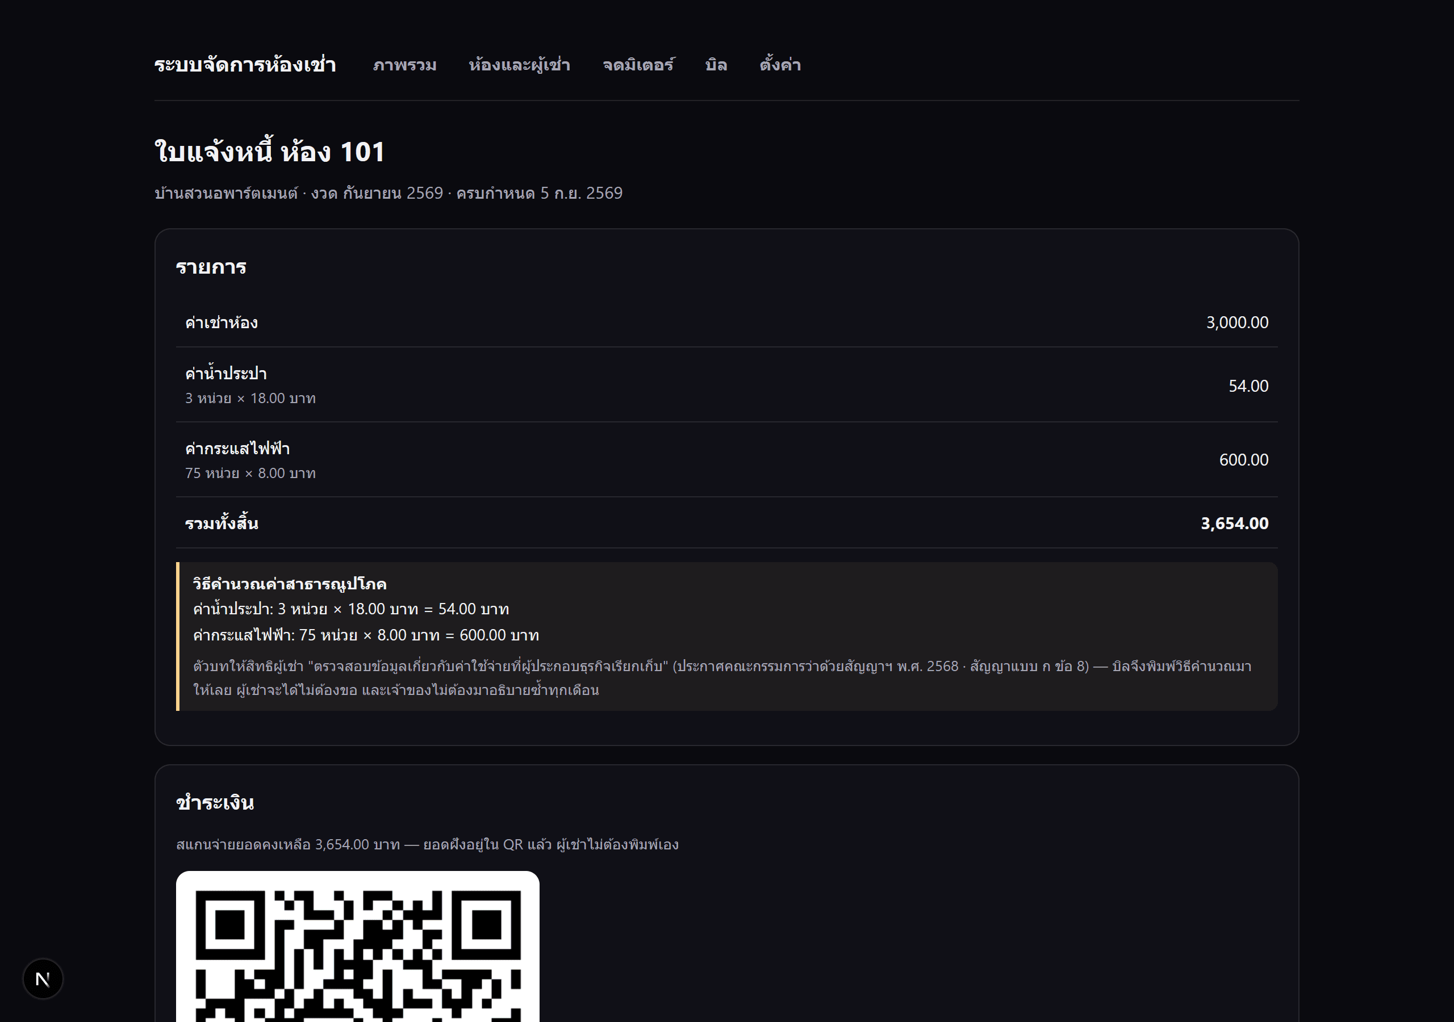Select the ค่าน้ำประปา row label
The width and height of the screenshot is (1454, 1022).
(x=225, y=373)
